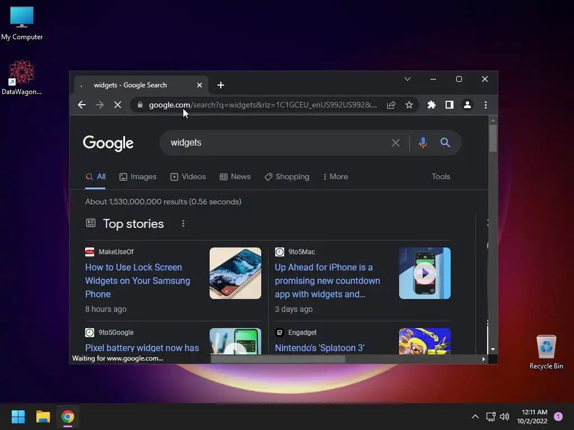Click the 9to5Google thumbnail image
The image size is (574, 430).
tap(235, 341)
